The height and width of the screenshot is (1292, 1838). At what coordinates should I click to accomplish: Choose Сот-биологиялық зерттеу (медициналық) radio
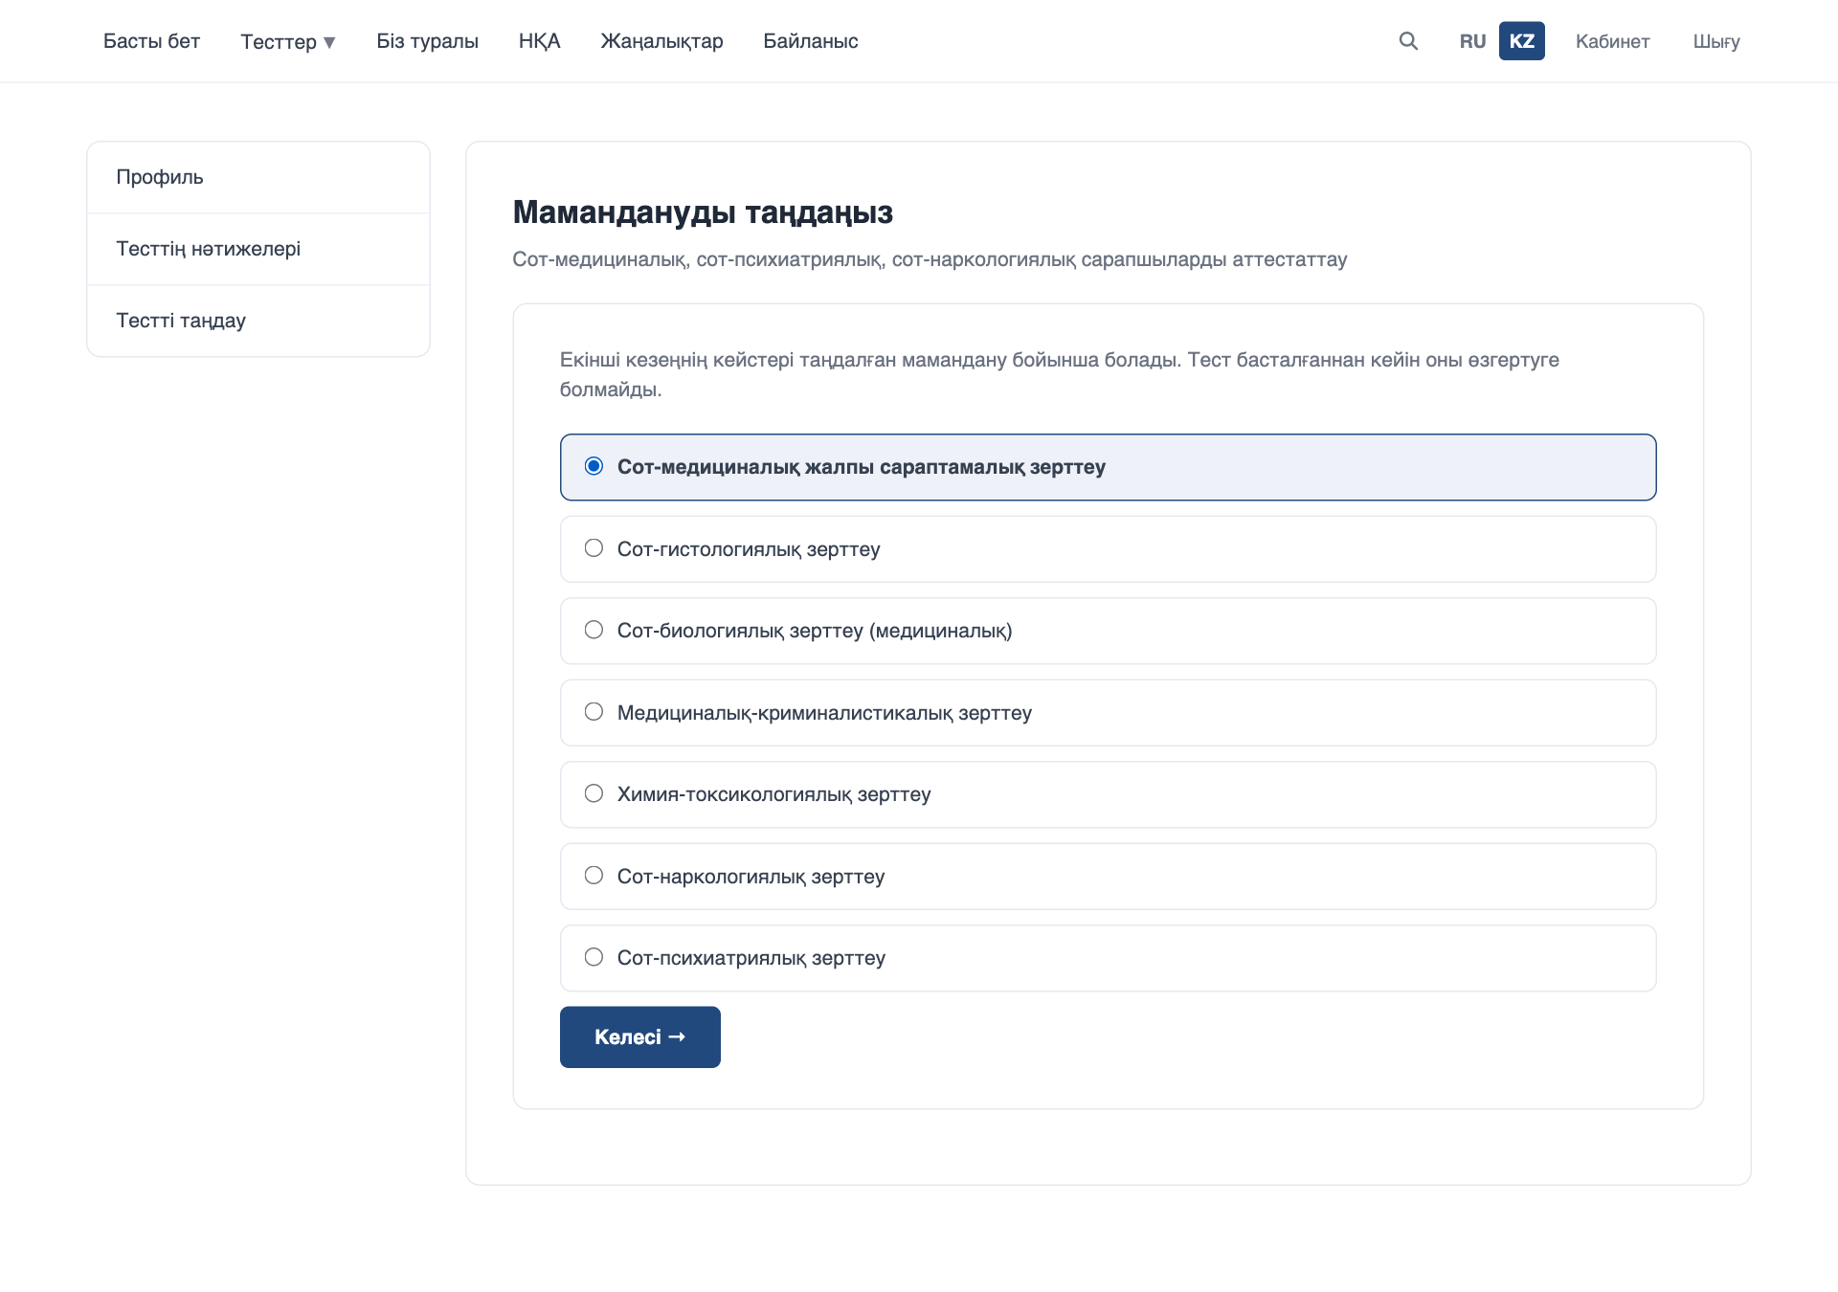pyautogui.click(x=594, y=630)
